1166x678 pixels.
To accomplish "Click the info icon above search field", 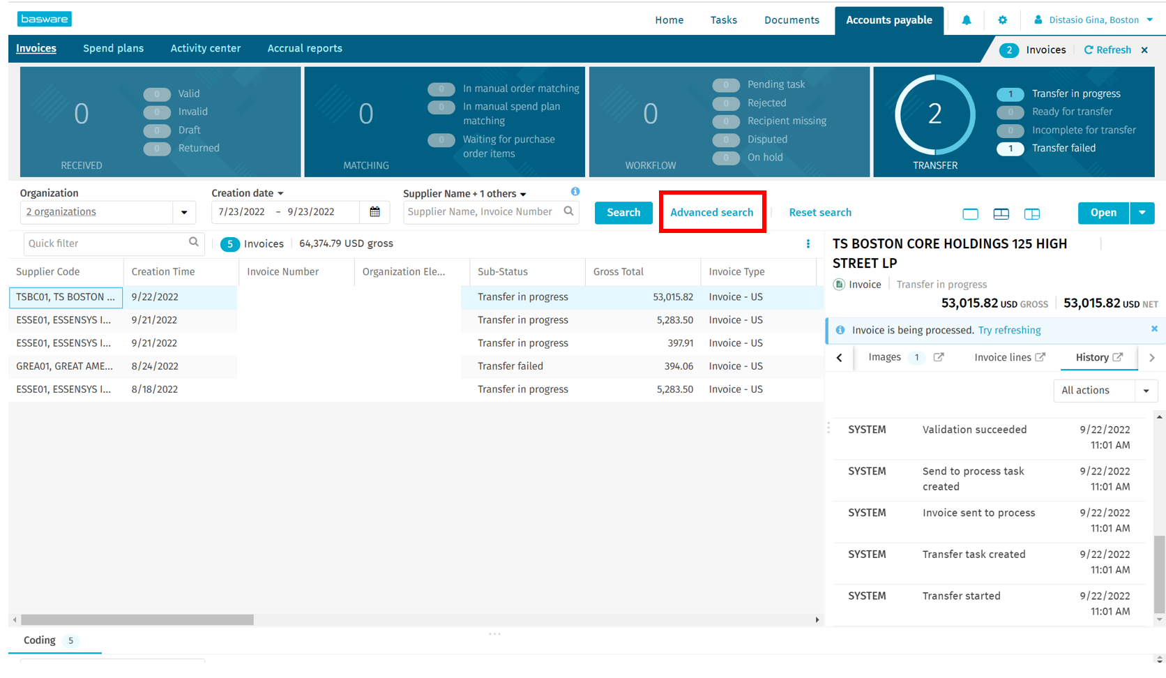I will pos(575,192).
